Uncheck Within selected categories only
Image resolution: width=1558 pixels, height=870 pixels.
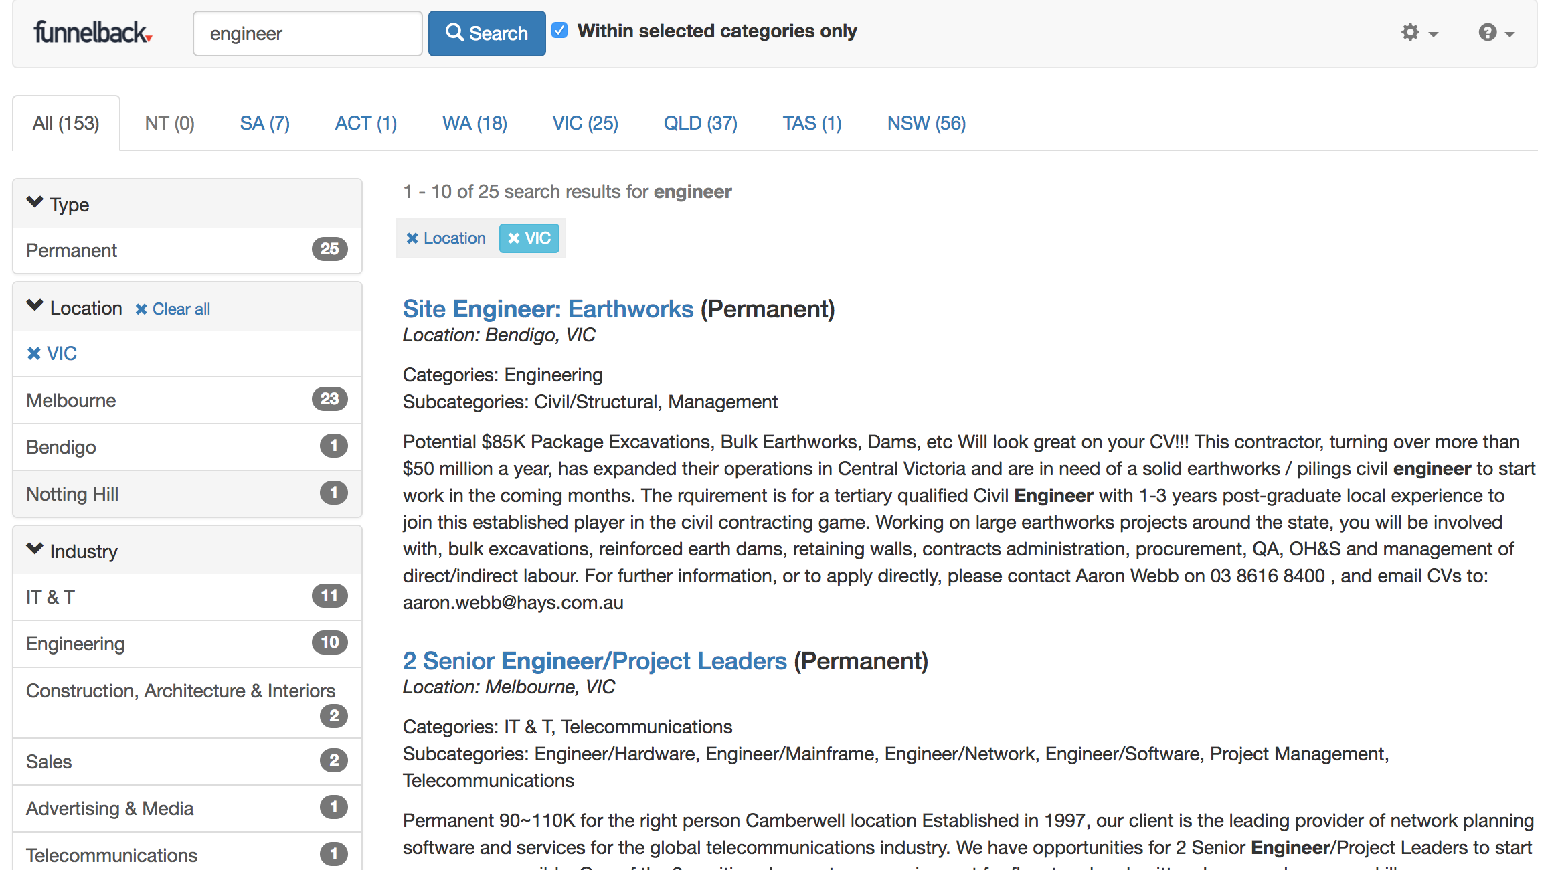[x=560, y=31]
